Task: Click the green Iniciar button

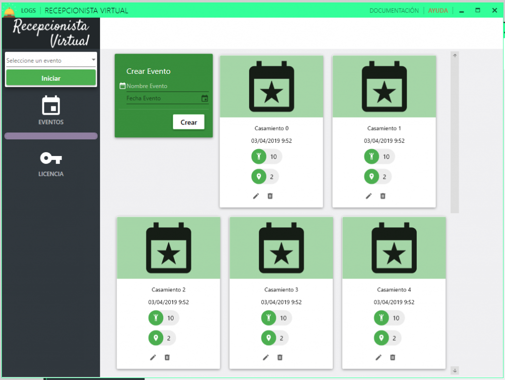Action: tap(51, 78)
